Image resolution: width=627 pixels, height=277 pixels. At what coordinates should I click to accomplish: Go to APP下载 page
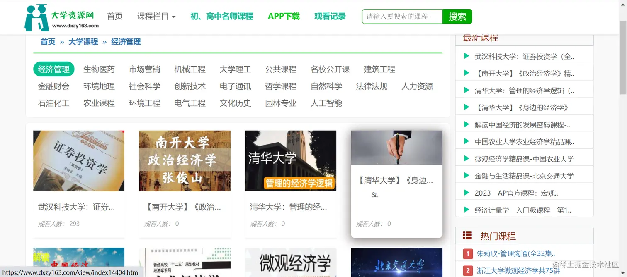[x=284, y=17]
